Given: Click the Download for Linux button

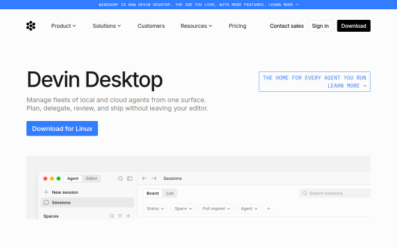Looking at the screenshot, I should click(62, 128).
